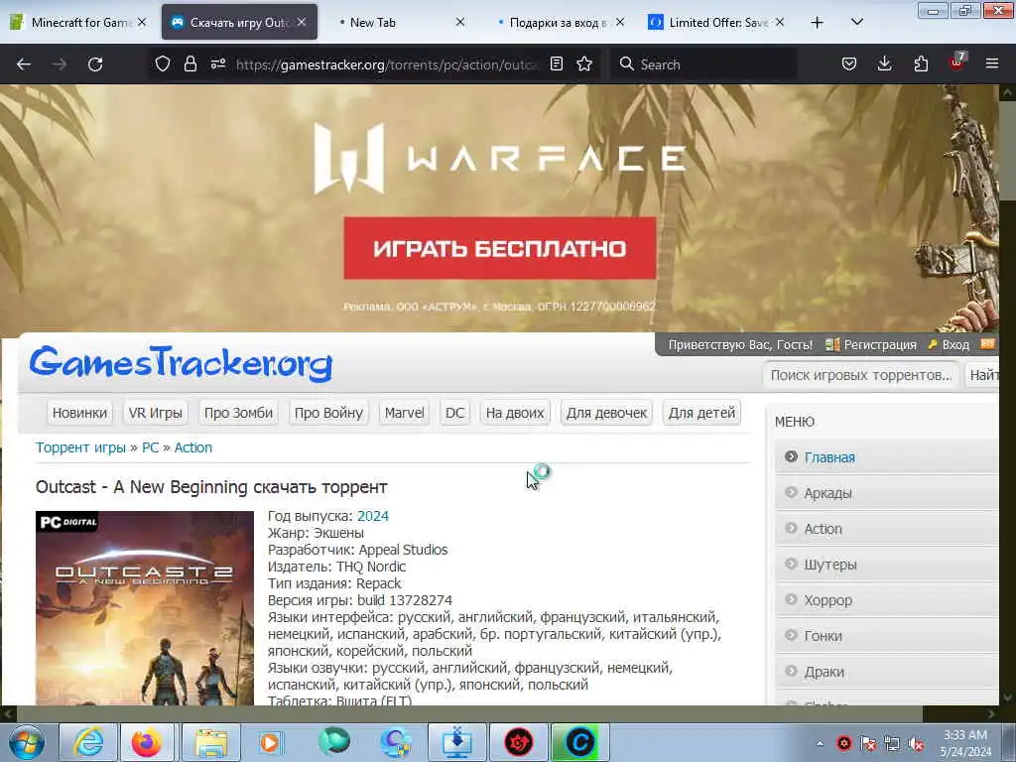The image size is (1016, 762).
Task: Open Гонки in the side menu
Action: pyautogui.click(x=887, y=636)
